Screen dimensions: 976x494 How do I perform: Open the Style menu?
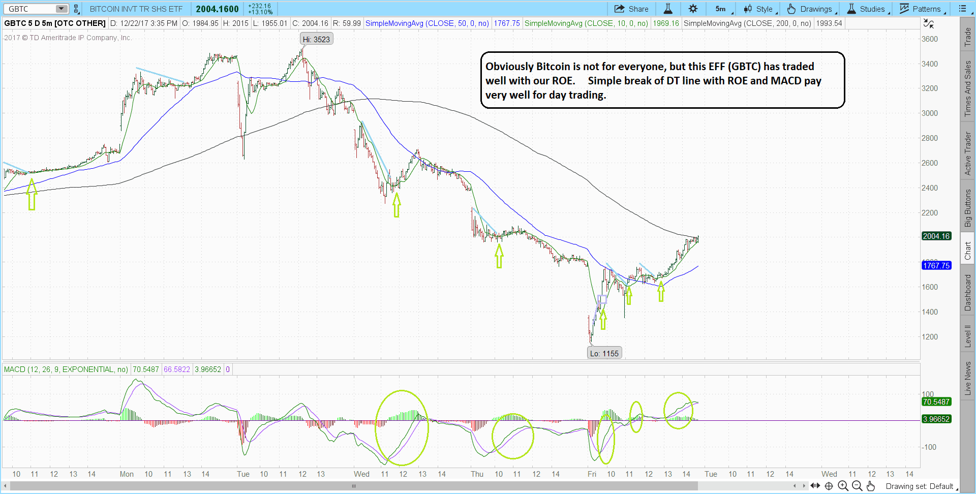coord(759,9)
